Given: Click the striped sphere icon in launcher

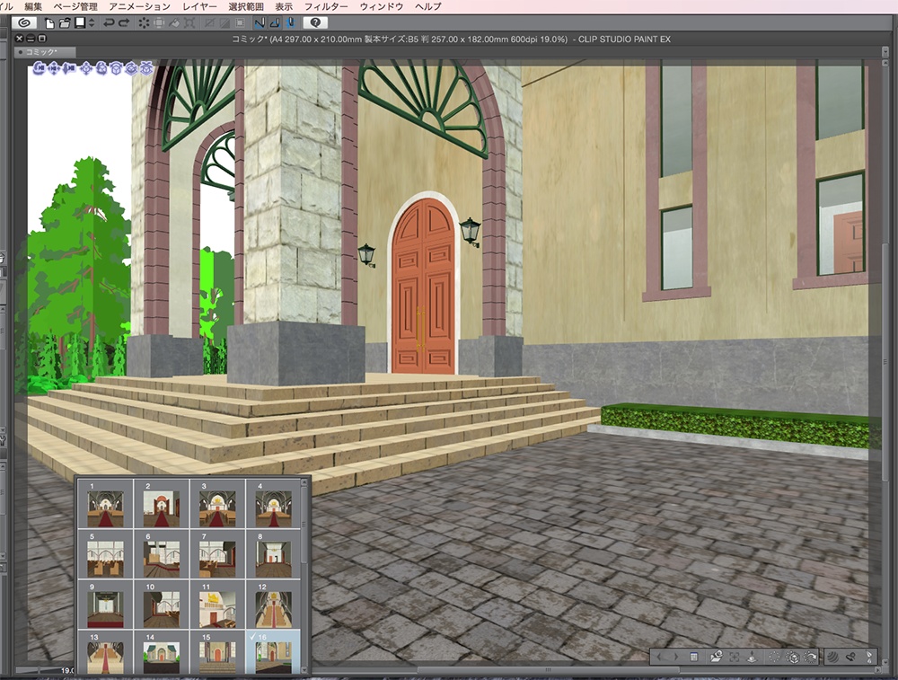Looking at the screenshot, I should tap(832, 657).
